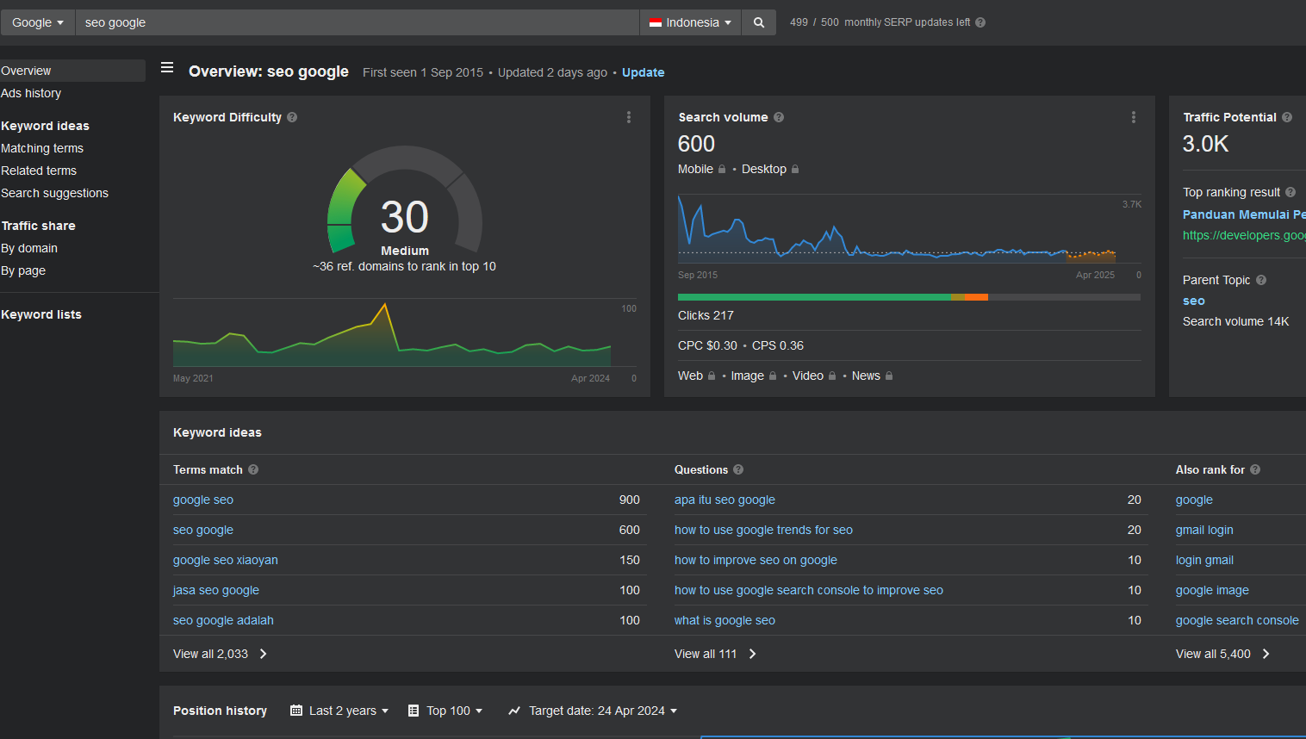Click help icon next to Parent Topic
Viewport: 1306px width, 739px height.
pyautogui.click(x=1261, y=280)
